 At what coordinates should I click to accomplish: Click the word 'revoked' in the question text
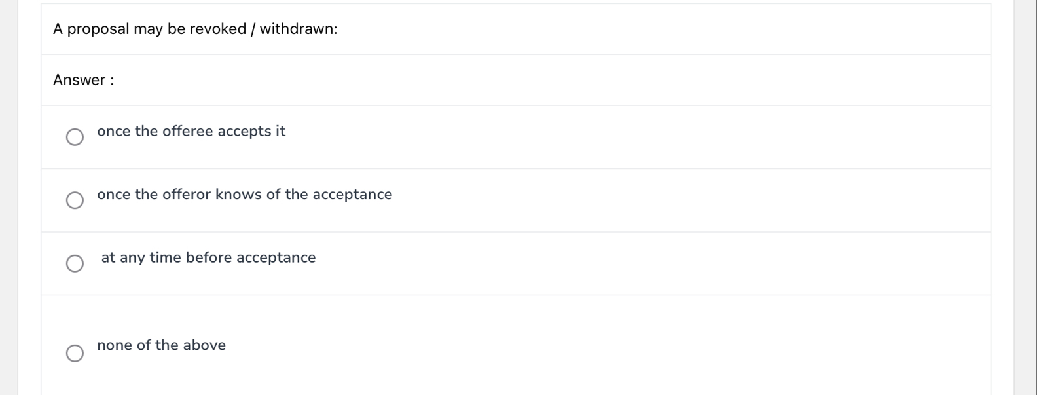[x=217, y=29]
